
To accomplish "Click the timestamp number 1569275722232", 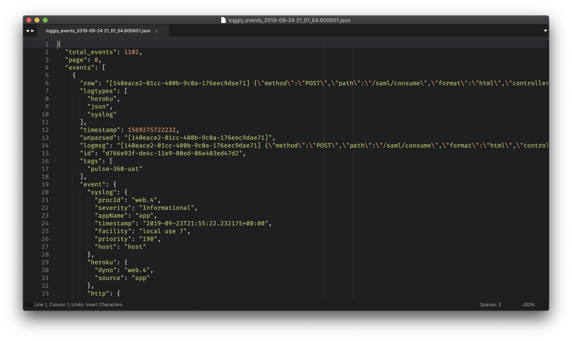I will pyautogui.click(x=151, y=130).
